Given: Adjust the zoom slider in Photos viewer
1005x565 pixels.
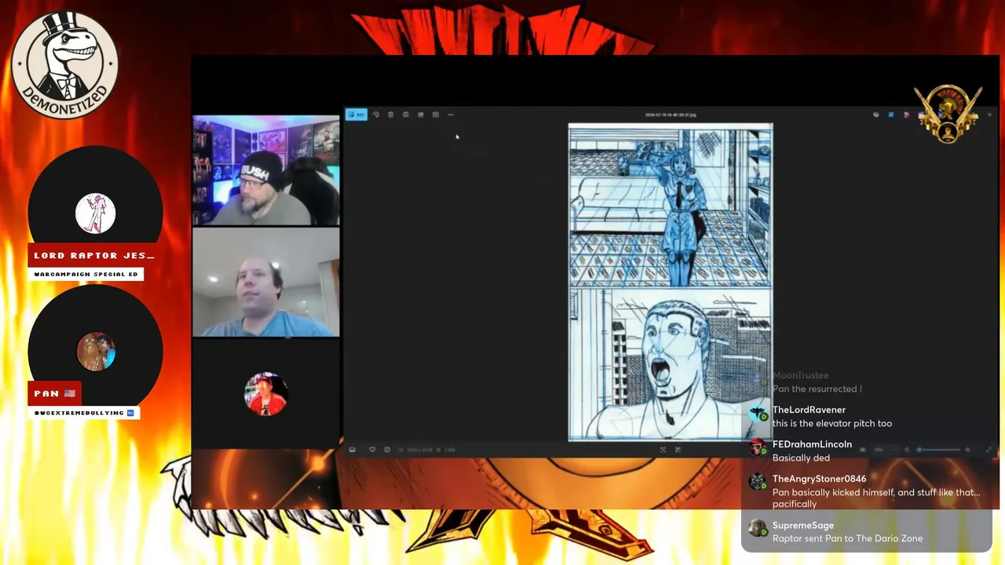Looking at the screenshot, I should 939,450.
